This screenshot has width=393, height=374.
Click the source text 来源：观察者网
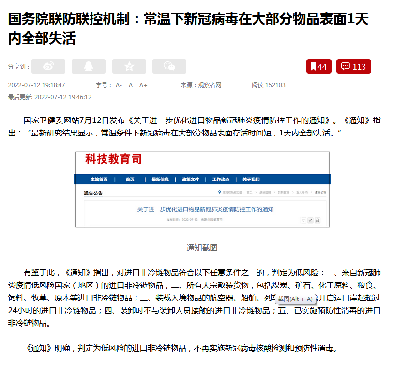(201, 85)
